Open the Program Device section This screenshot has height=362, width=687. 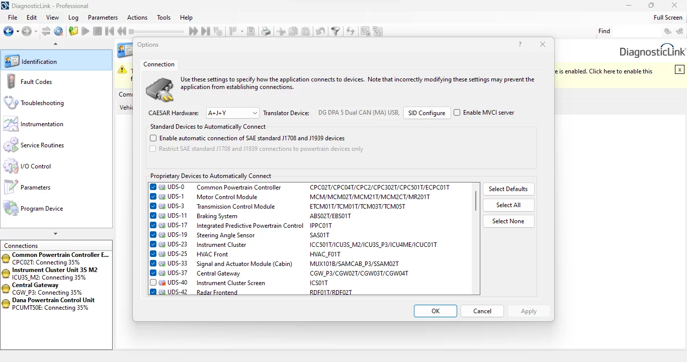tap(41, 209)
